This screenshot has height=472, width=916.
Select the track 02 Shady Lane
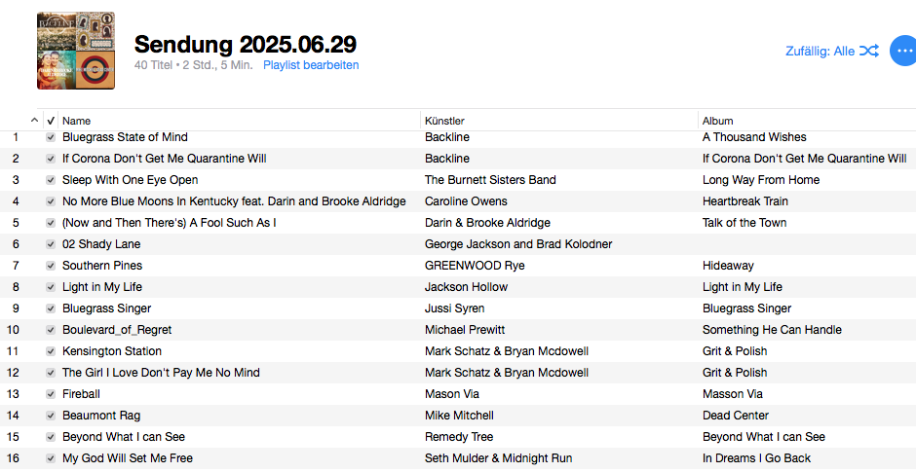point(101,244)
